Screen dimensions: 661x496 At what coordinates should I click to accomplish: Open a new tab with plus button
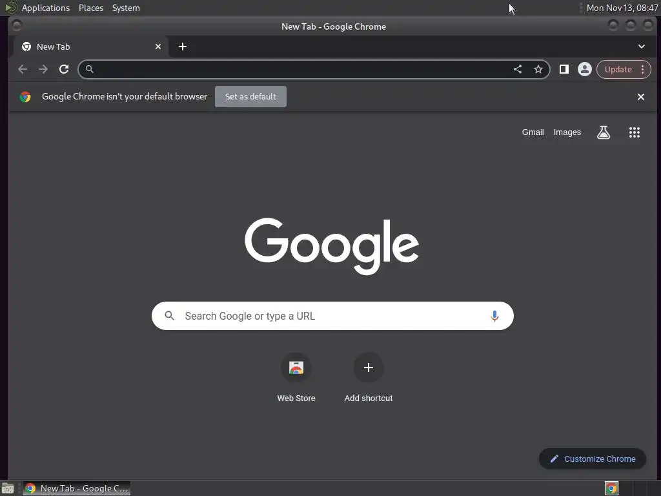pos(183,46)
